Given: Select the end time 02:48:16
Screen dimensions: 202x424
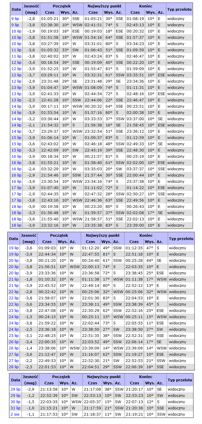Looking at the screenshot, I should (x=135, y=94).
